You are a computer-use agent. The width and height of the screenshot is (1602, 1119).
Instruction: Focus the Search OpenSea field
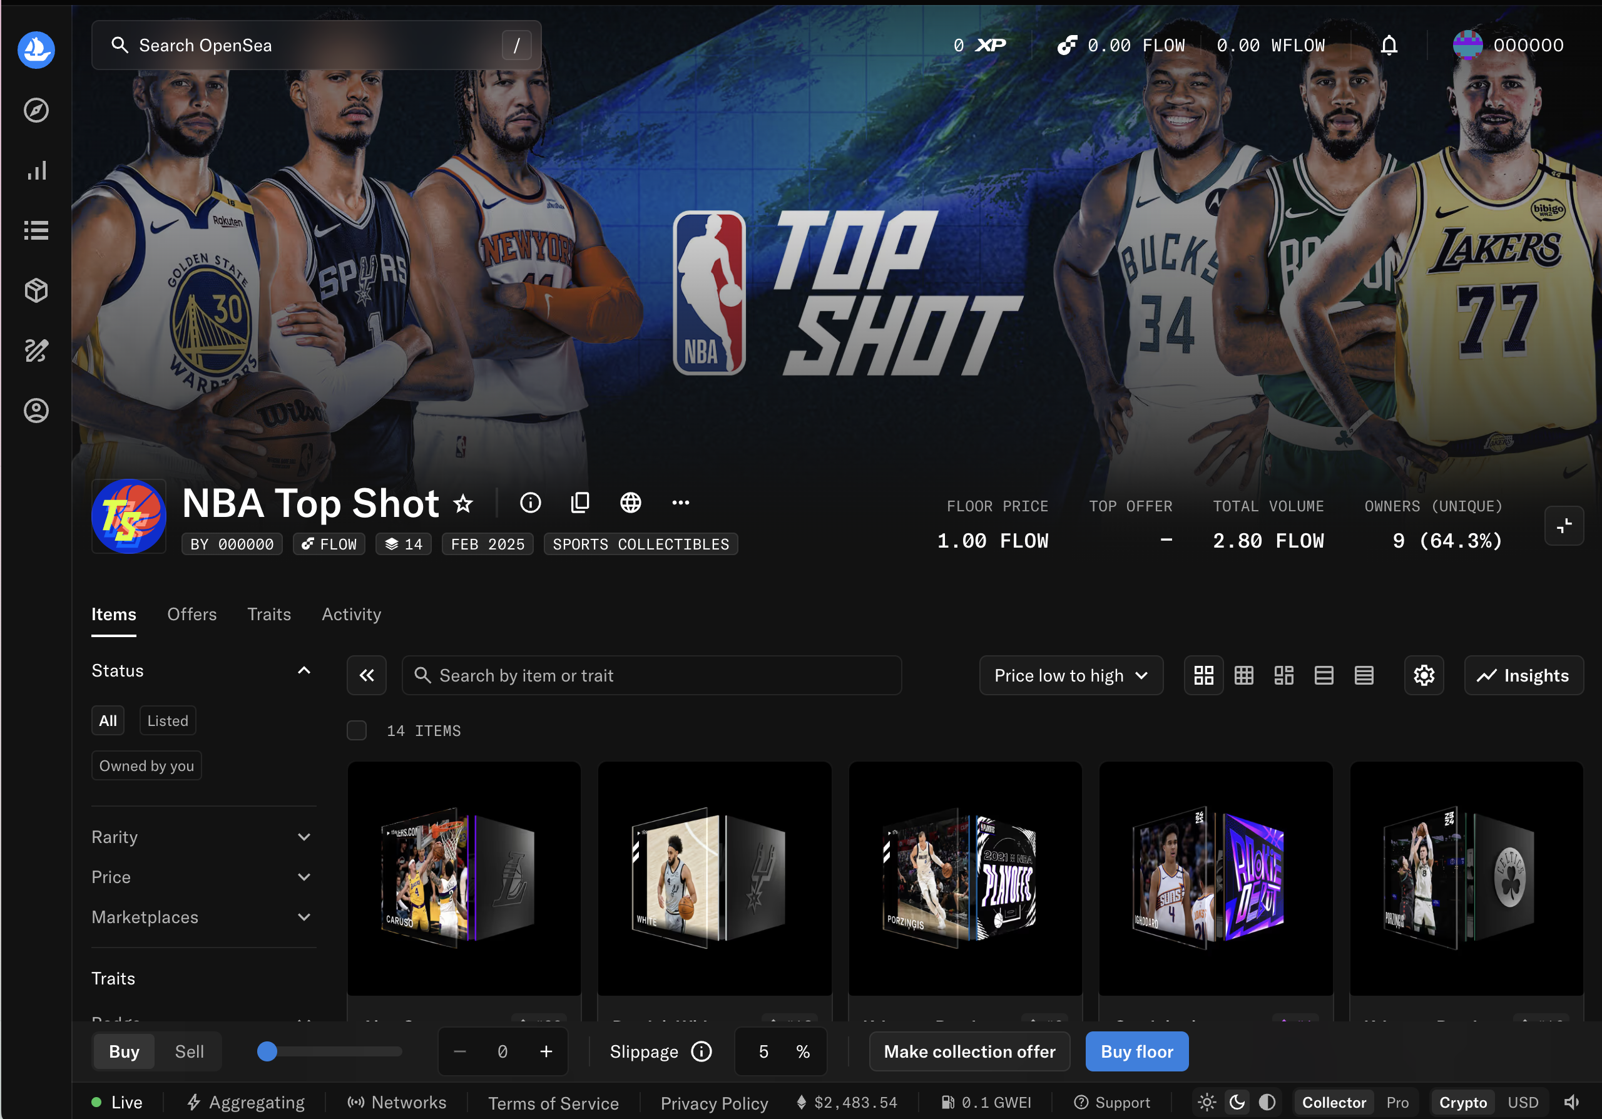316,45
